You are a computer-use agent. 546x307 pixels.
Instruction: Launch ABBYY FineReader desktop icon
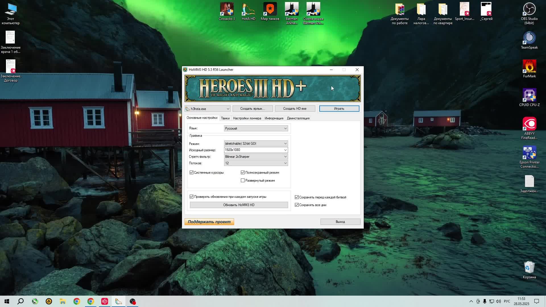(x=529, y=128)
